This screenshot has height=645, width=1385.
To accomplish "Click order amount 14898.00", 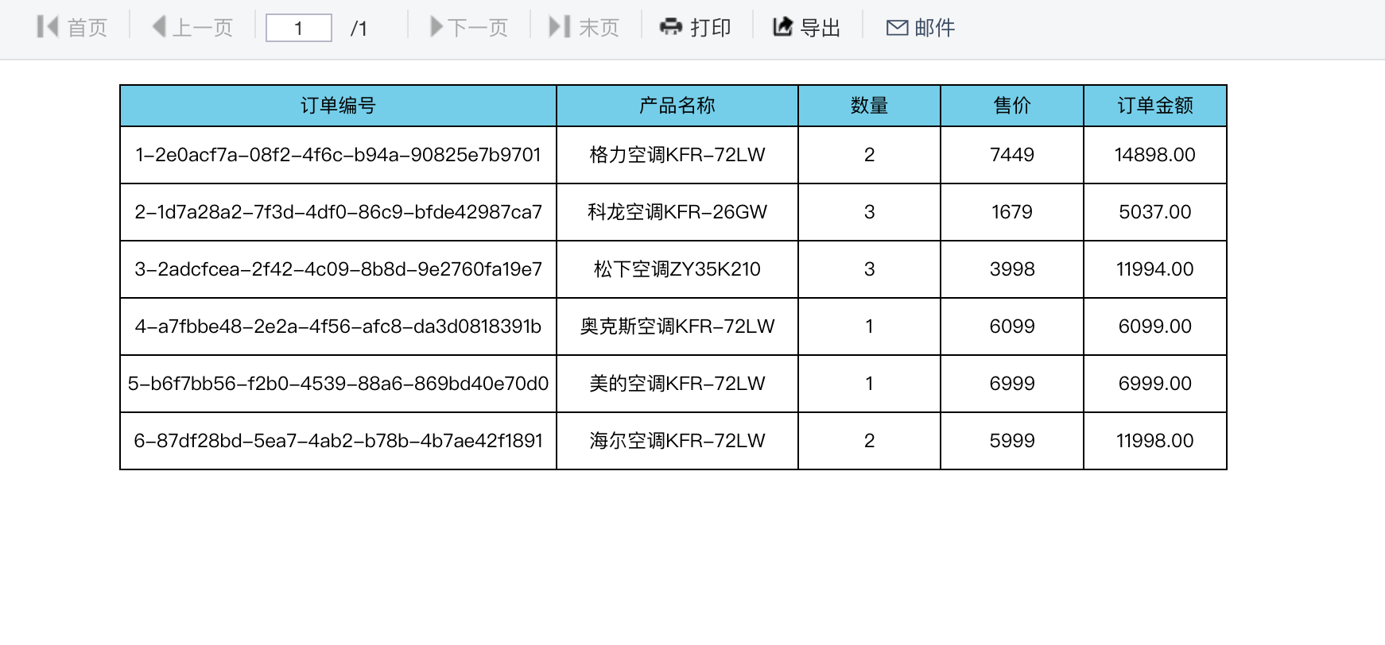I will (x=1155, y=155).
